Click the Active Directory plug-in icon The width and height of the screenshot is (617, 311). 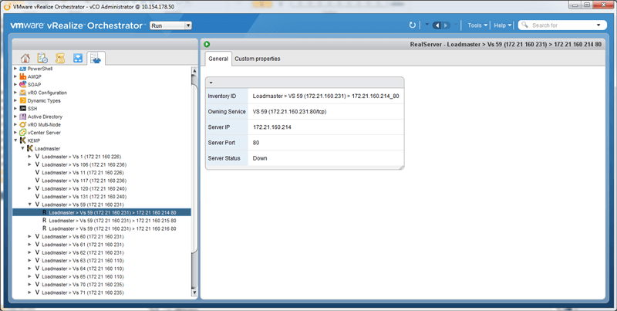(23, 117)
